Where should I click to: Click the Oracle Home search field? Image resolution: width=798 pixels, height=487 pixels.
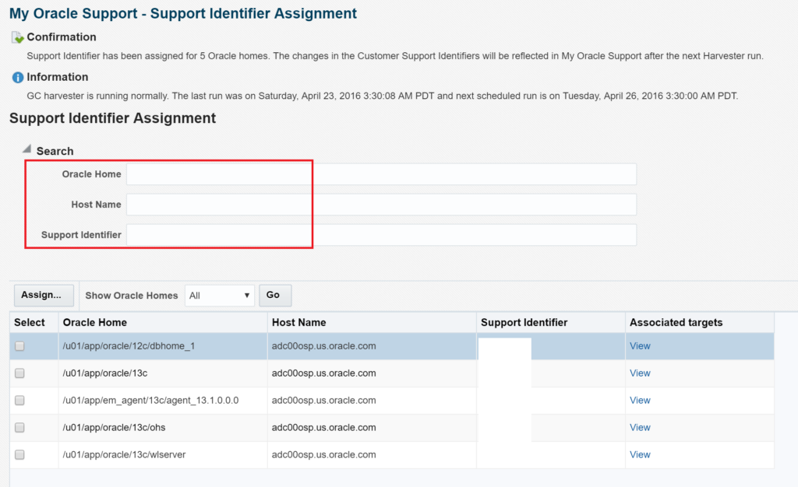[381, 174]
